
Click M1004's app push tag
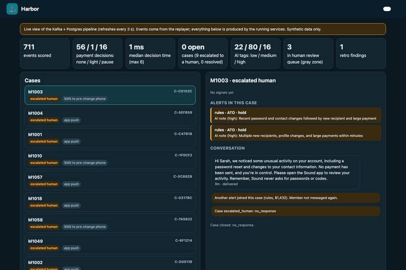pyautogui.click(x=71, y=120)
